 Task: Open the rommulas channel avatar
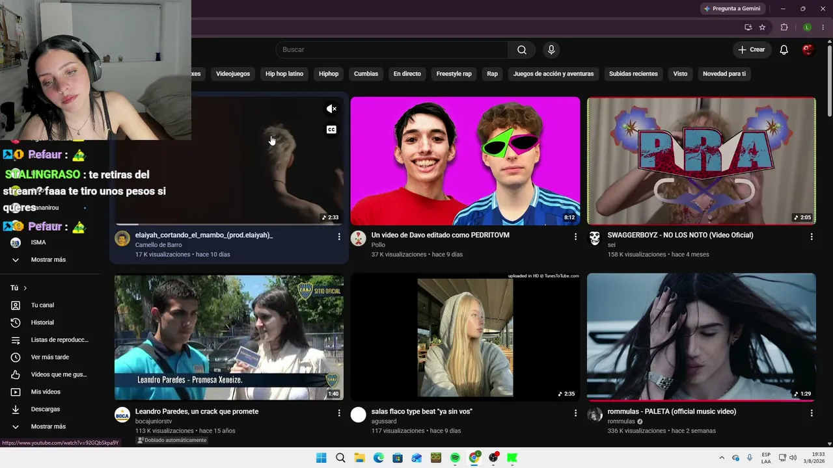(595, 415)
